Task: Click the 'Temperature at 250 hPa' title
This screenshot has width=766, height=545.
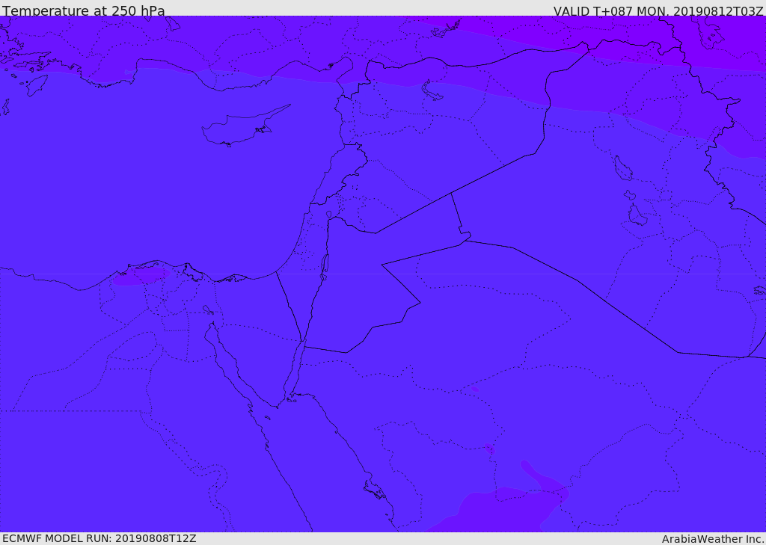Action: [84, 10]
